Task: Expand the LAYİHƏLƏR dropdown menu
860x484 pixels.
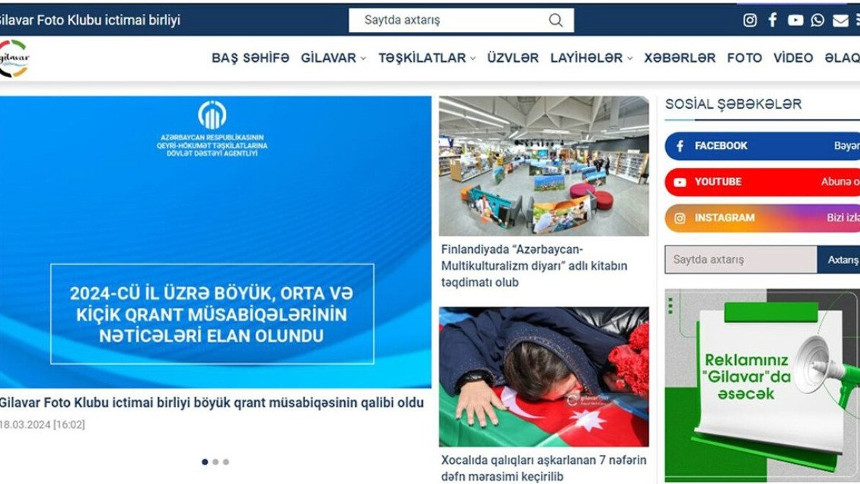Action: click(x=591, y=57)
